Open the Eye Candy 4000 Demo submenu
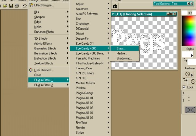196x136 pixels. (90, 53)
